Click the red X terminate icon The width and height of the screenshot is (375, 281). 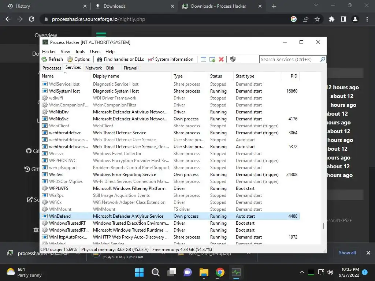221,59
